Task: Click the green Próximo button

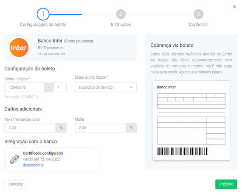Action: point(226,184)
